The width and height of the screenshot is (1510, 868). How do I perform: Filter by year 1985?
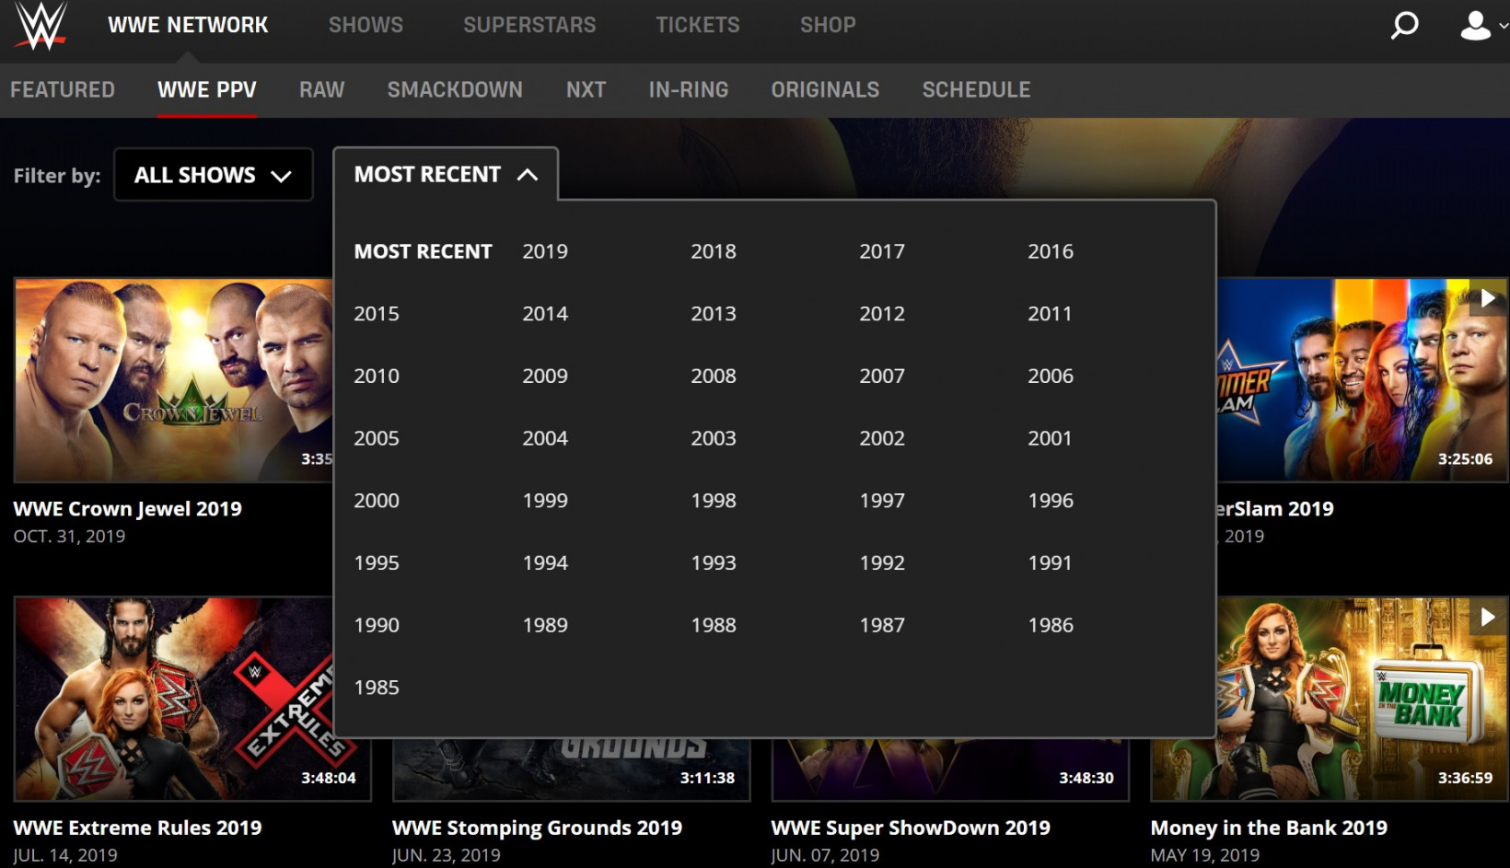[377, 688]
